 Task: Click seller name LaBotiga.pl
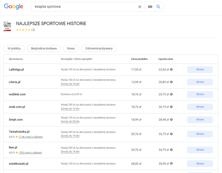click(16, 69)
